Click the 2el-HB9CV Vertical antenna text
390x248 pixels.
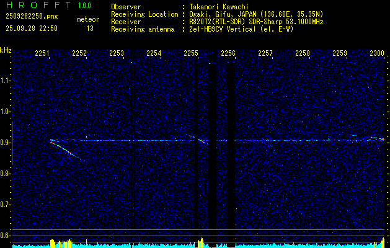tap(241, 29)
